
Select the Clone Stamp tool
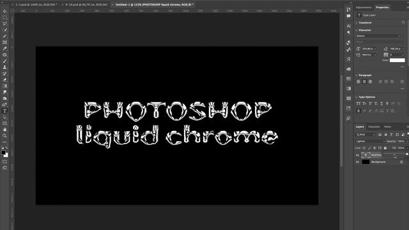tap(4, 67)
